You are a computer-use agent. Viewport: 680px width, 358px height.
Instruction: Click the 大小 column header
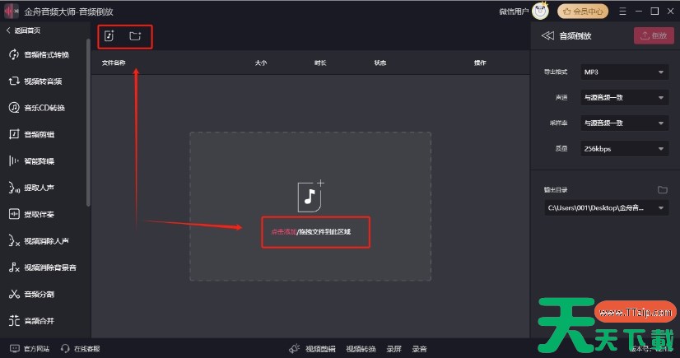[261, 63]
